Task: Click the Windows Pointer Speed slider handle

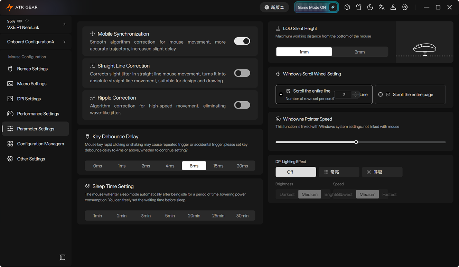Action: (356, 142)
